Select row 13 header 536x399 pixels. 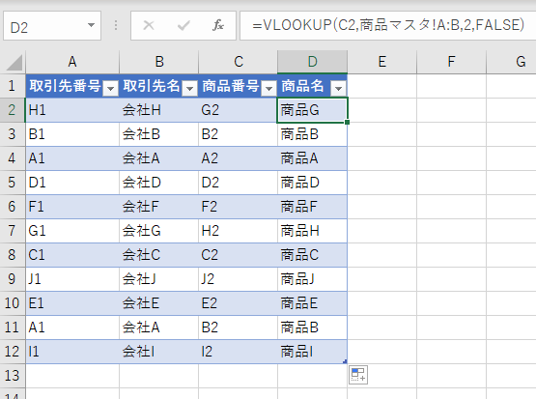(x=13, y=376)
